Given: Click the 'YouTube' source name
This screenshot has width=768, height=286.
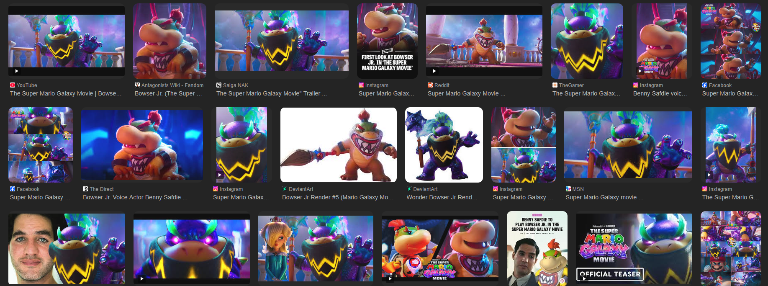Looking at the screenshot, I should [x=27, y=85].
